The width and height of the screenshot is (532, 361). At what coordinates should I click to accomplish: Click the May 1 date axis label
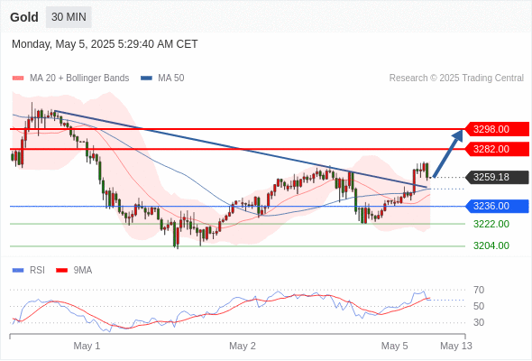(87, 346)
